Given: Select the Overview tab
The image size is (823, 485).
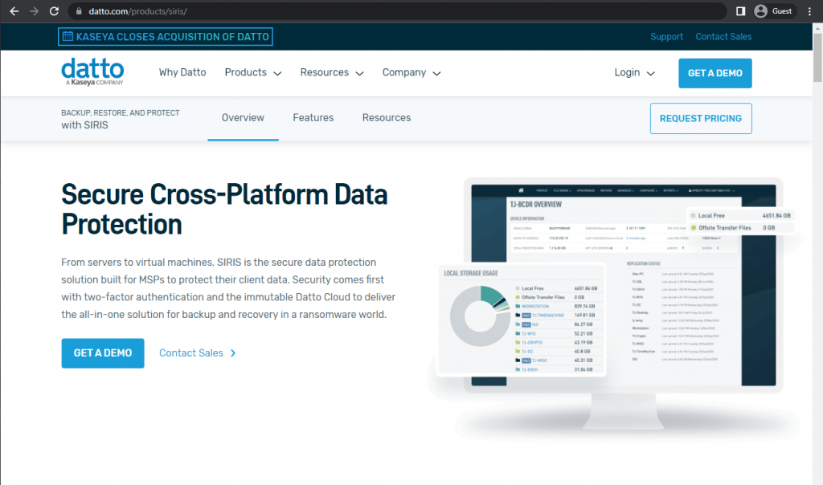Looking at the screenshot, I should pos(243,118).
